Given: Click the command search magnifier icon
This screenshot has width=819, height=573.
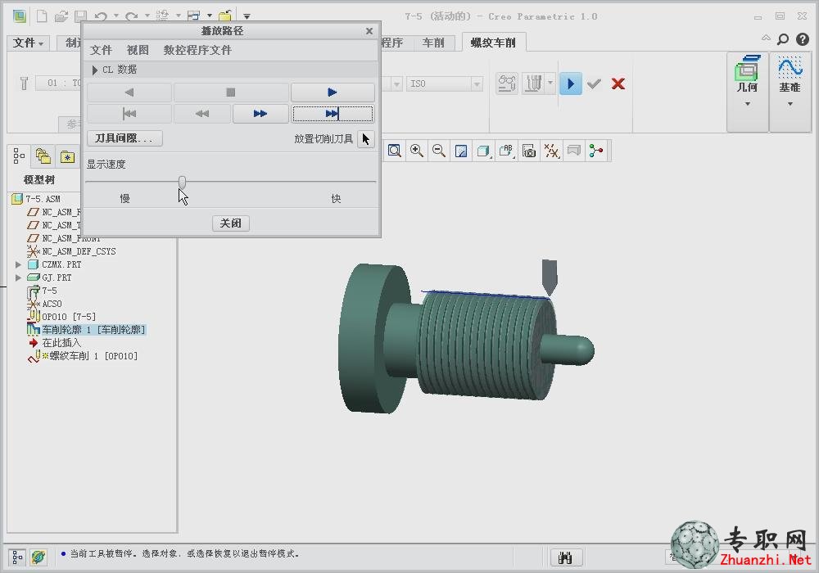Looking at the screenshot, I should coord(783,39).
